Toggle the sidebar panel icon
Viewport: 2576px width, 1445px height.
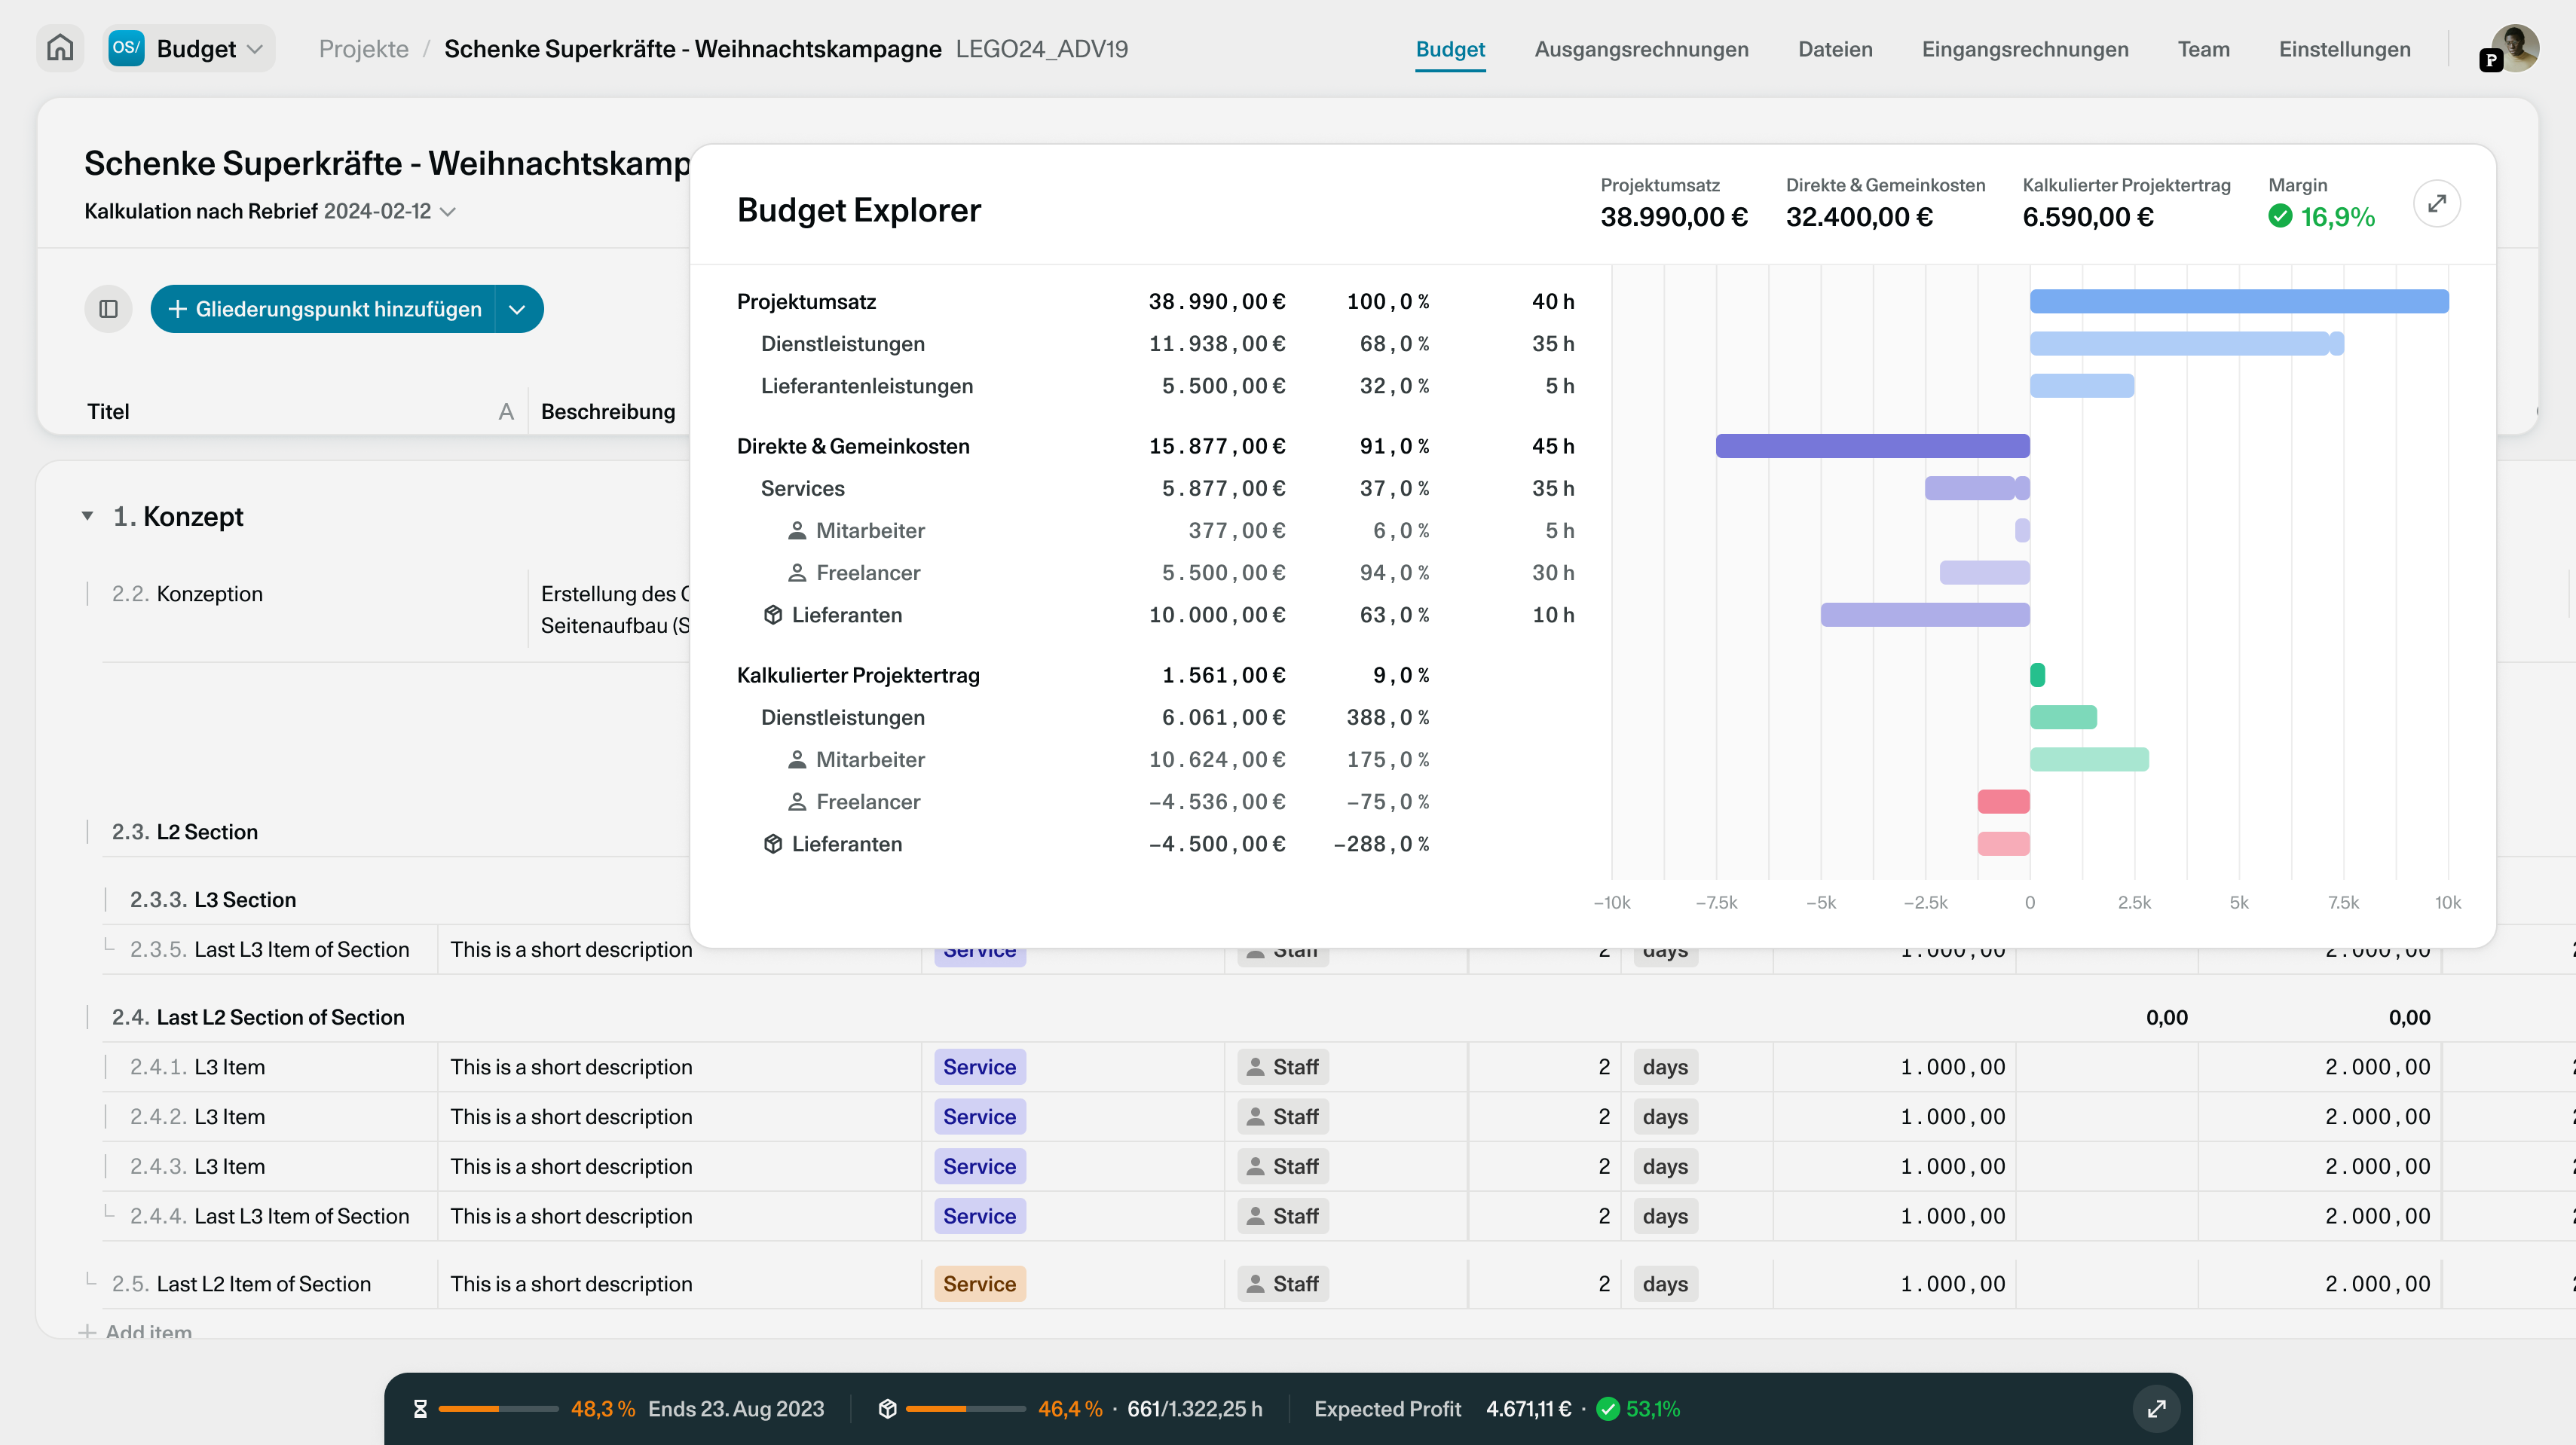tap(109, 309)
